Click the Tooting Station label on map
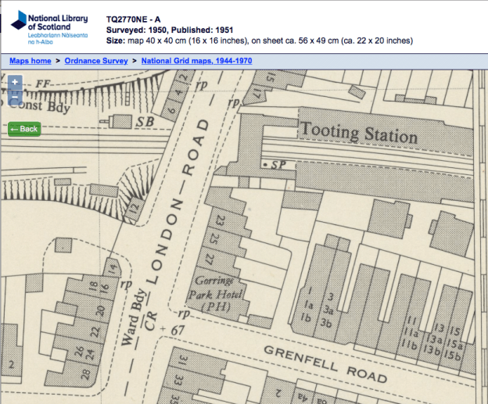Viewport: 488px width, 404px height. 359,132
